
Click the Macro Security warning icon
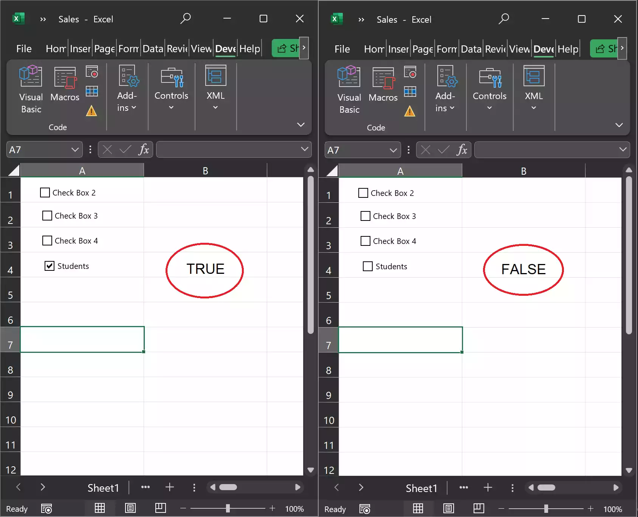click(91, 111)
